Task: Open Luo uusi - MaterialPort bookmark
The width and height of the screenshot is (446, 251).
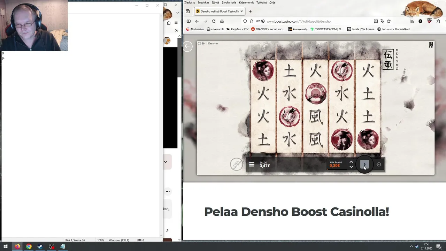Action: click(x=393, y=29)
